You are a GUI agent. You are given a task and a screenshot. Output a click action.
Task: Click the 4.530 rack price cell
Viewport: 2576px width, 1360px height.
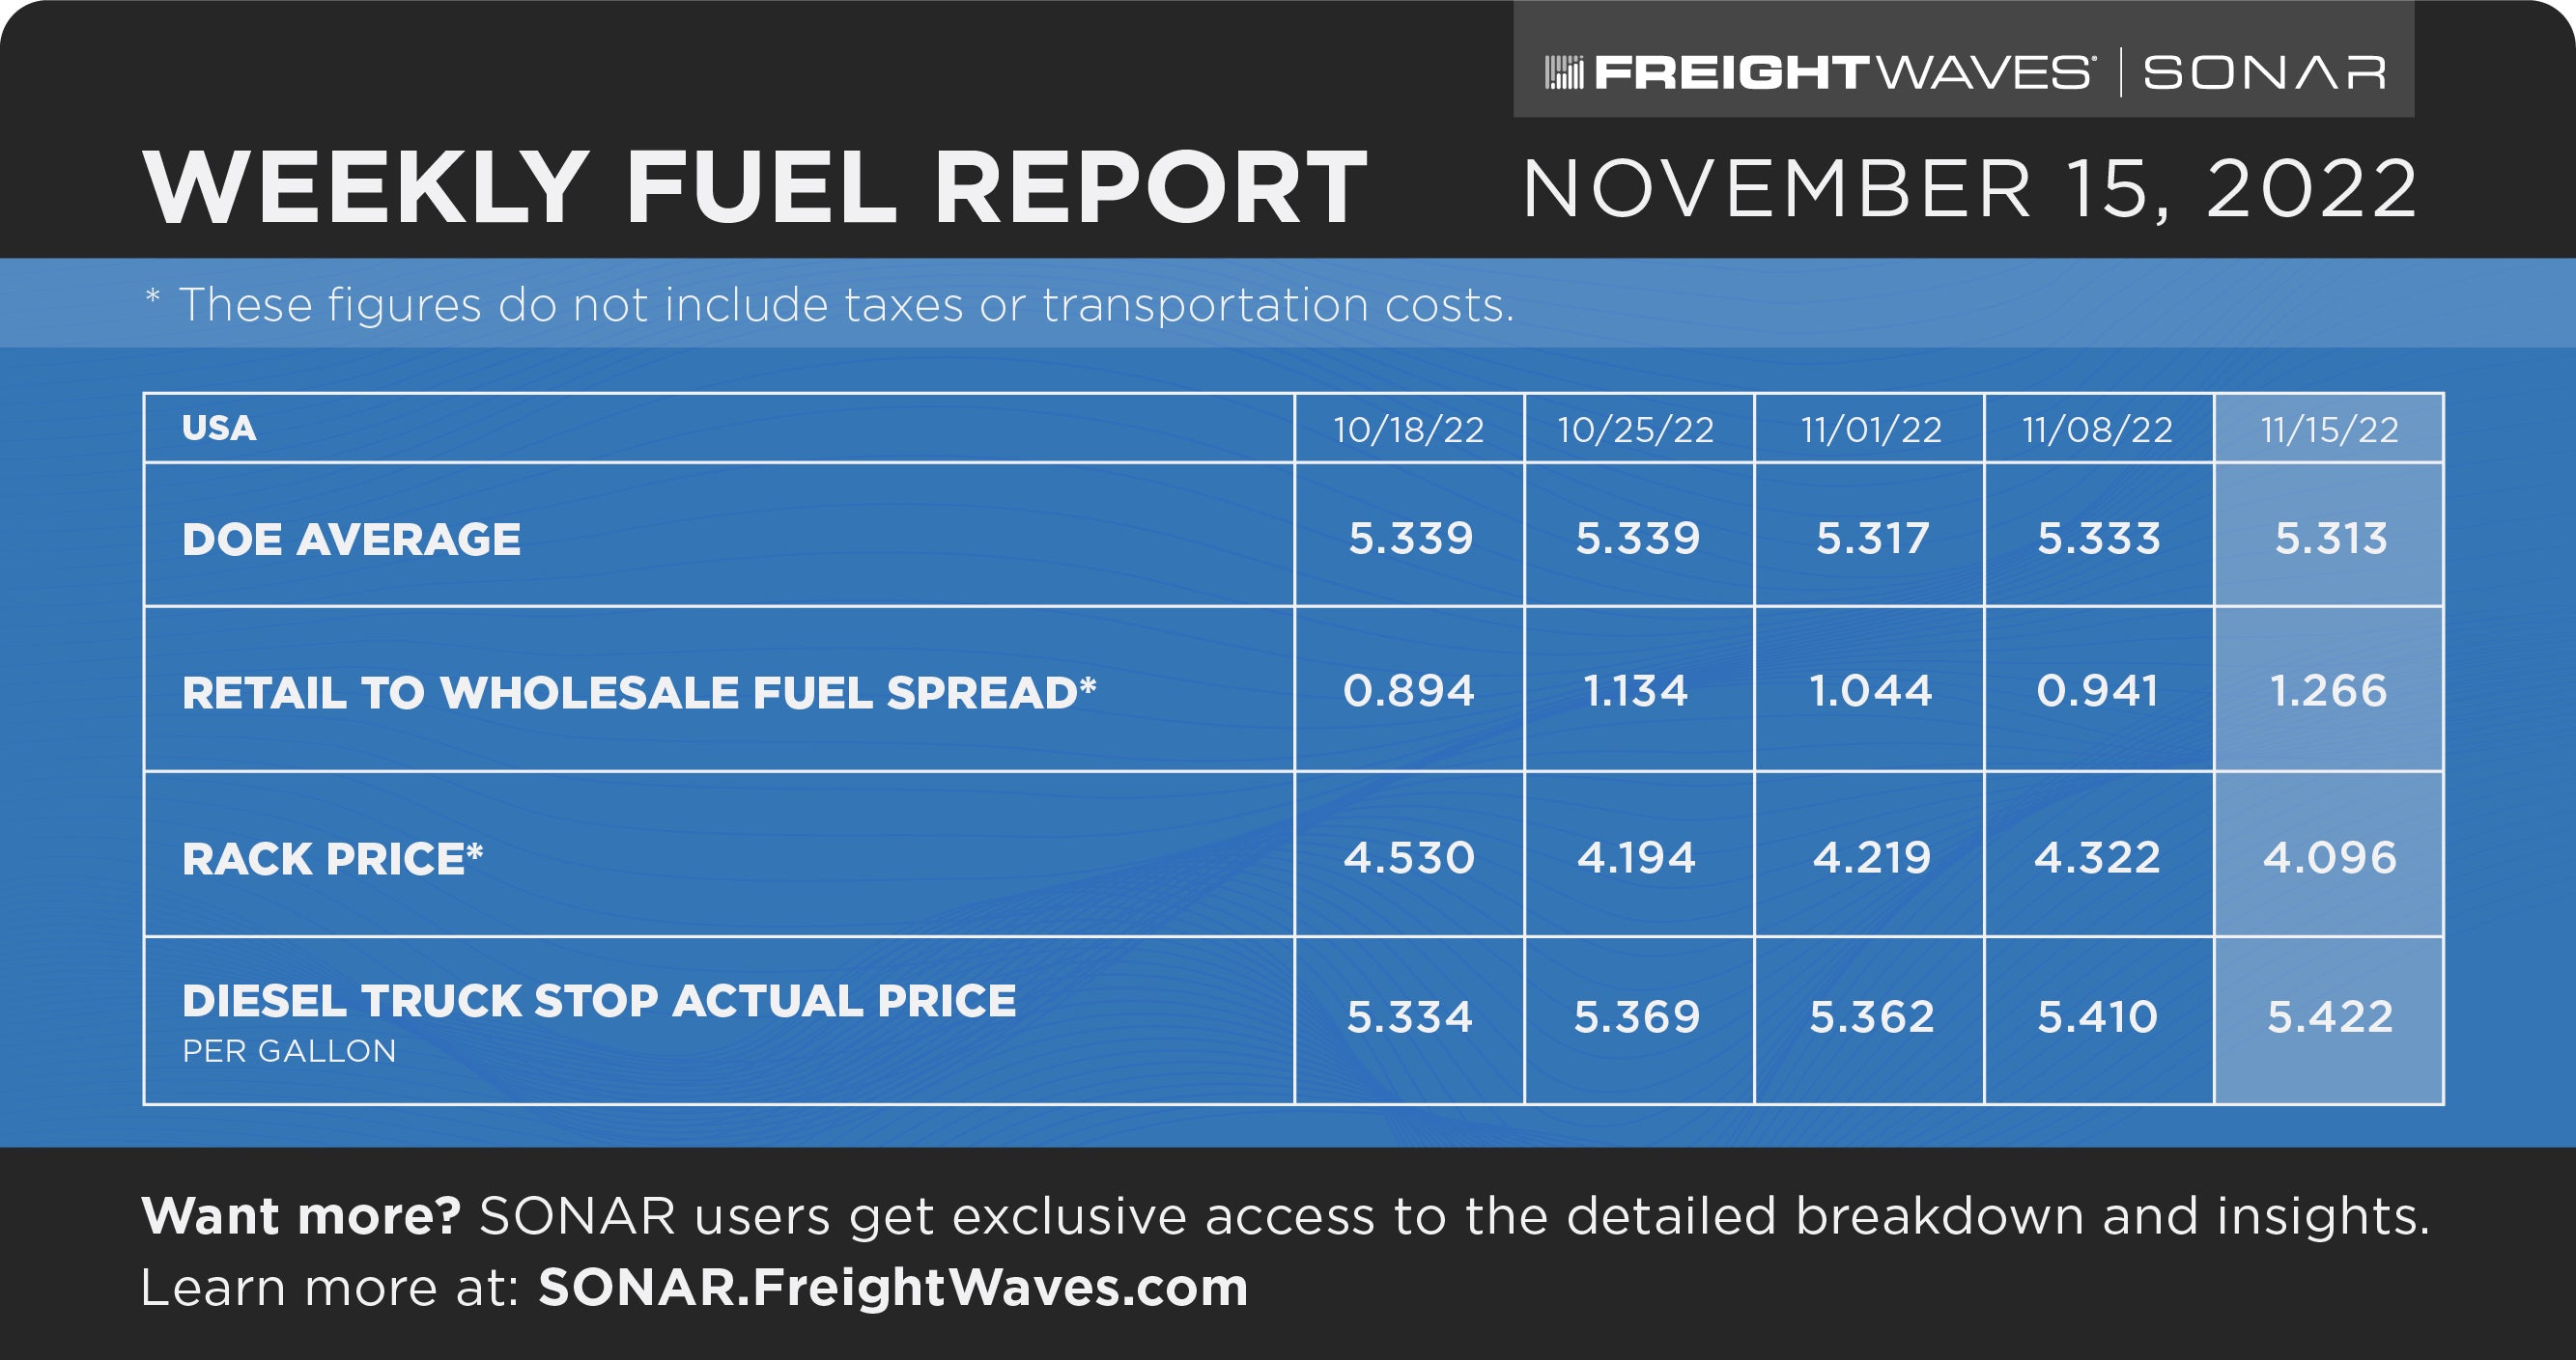(x=1408, y=857)
